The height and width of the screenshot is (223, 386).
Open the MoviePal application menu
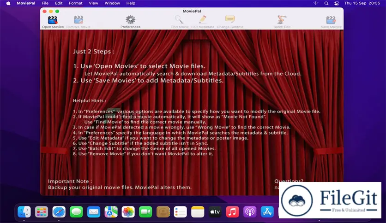pos(26,3)
